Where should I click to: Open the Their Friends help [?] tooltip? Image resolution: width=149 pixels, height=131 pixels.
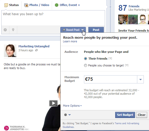coord(110,58)
